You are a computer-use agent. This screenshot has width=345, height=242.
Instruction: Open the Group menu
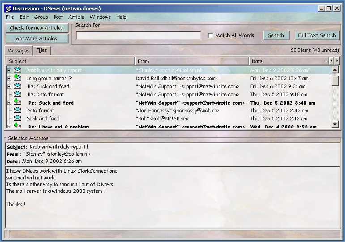tap(41, 17)
